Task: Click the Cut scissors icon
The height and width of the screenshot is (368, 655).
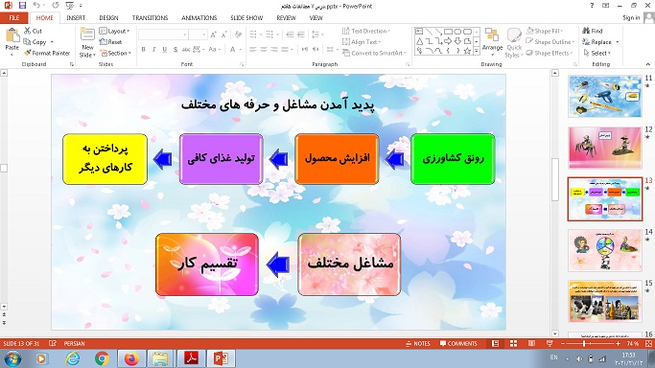Action: pos(27,31)
